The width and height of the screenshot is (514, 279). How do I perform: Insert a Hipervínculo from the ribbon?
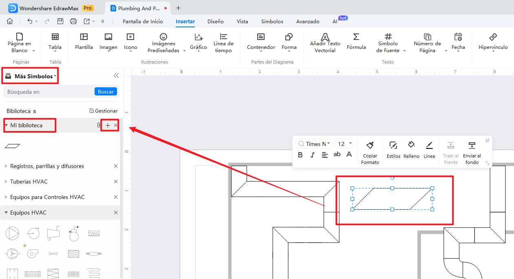(493, 38)
